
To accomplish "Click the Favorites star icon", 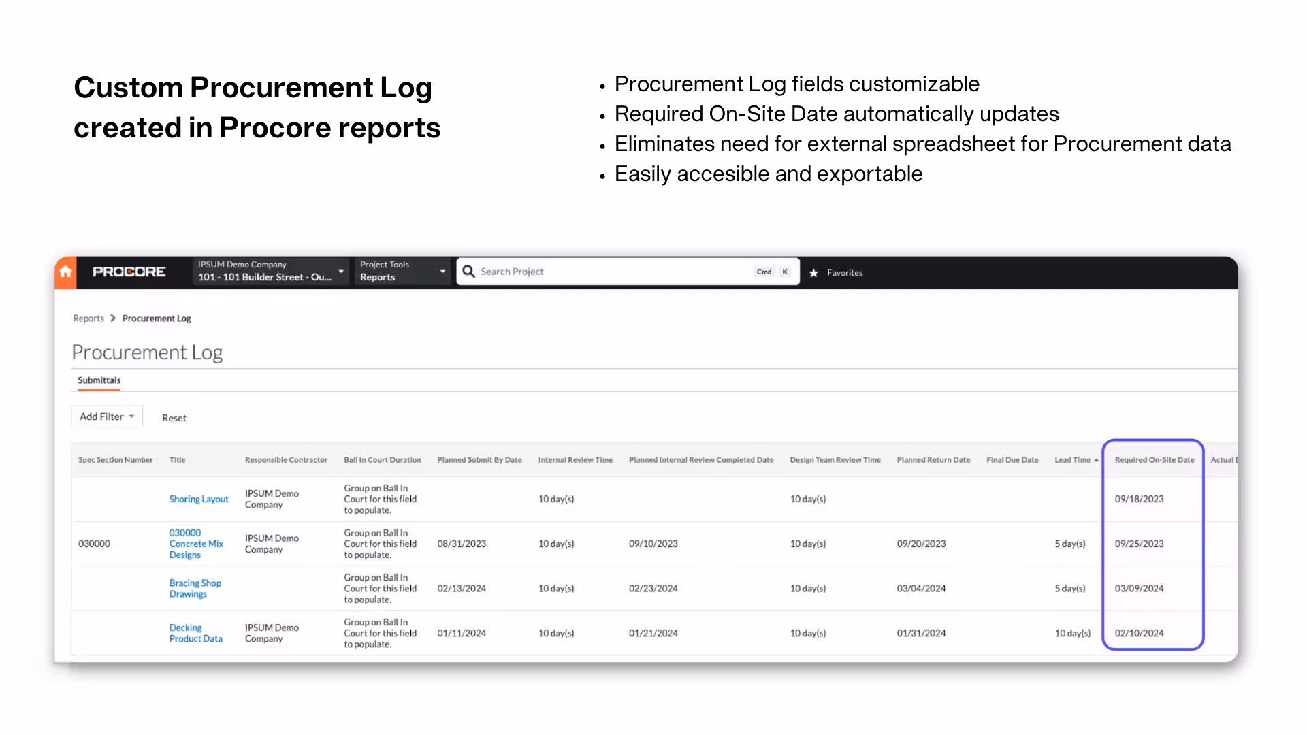I will point(813,273).
